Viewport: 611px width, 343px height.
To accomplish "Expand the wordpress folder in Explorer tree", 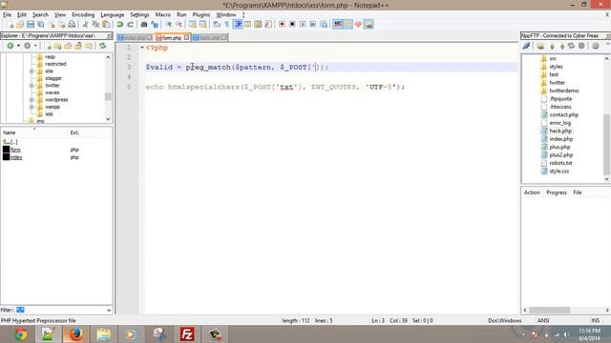I will point(32,100).
